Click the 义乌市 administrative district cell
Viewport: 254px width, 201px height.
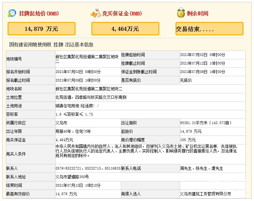coord(61,123)
